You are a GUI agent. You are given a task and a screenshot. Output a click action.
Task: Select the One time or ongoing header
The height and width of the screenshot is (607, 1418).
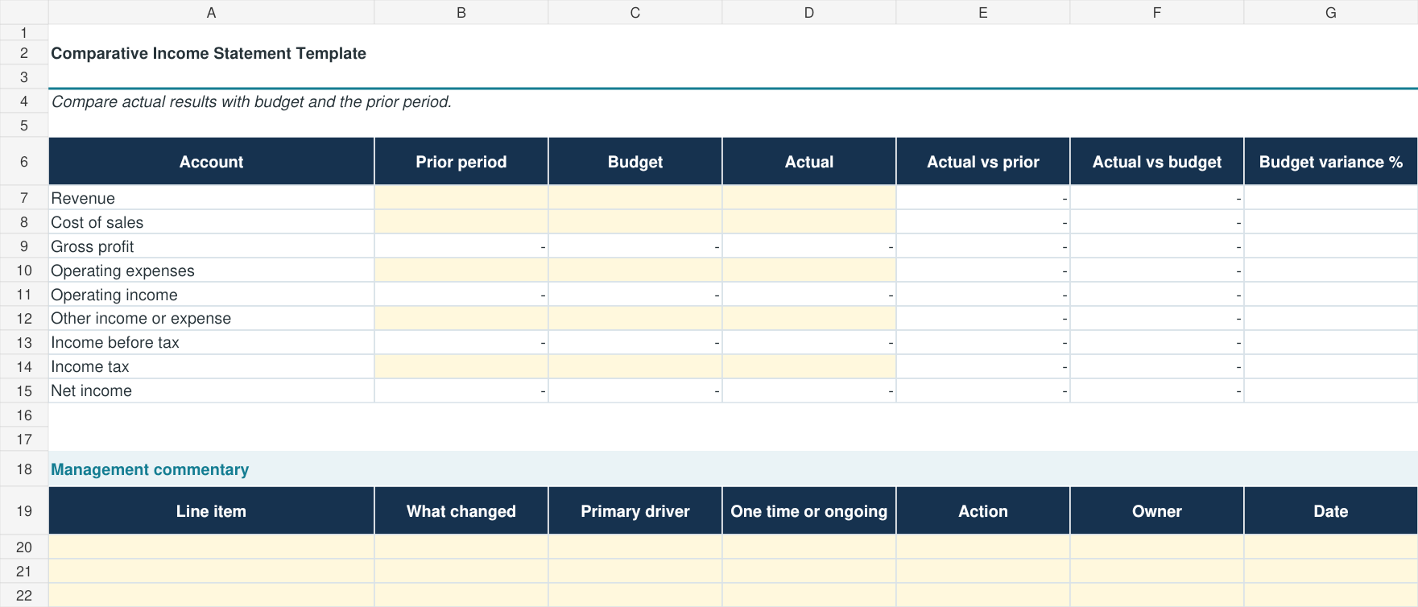809,511
